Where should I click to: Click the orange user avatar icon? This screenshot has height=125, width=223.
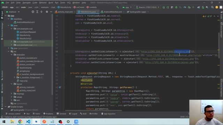[217, 7]
